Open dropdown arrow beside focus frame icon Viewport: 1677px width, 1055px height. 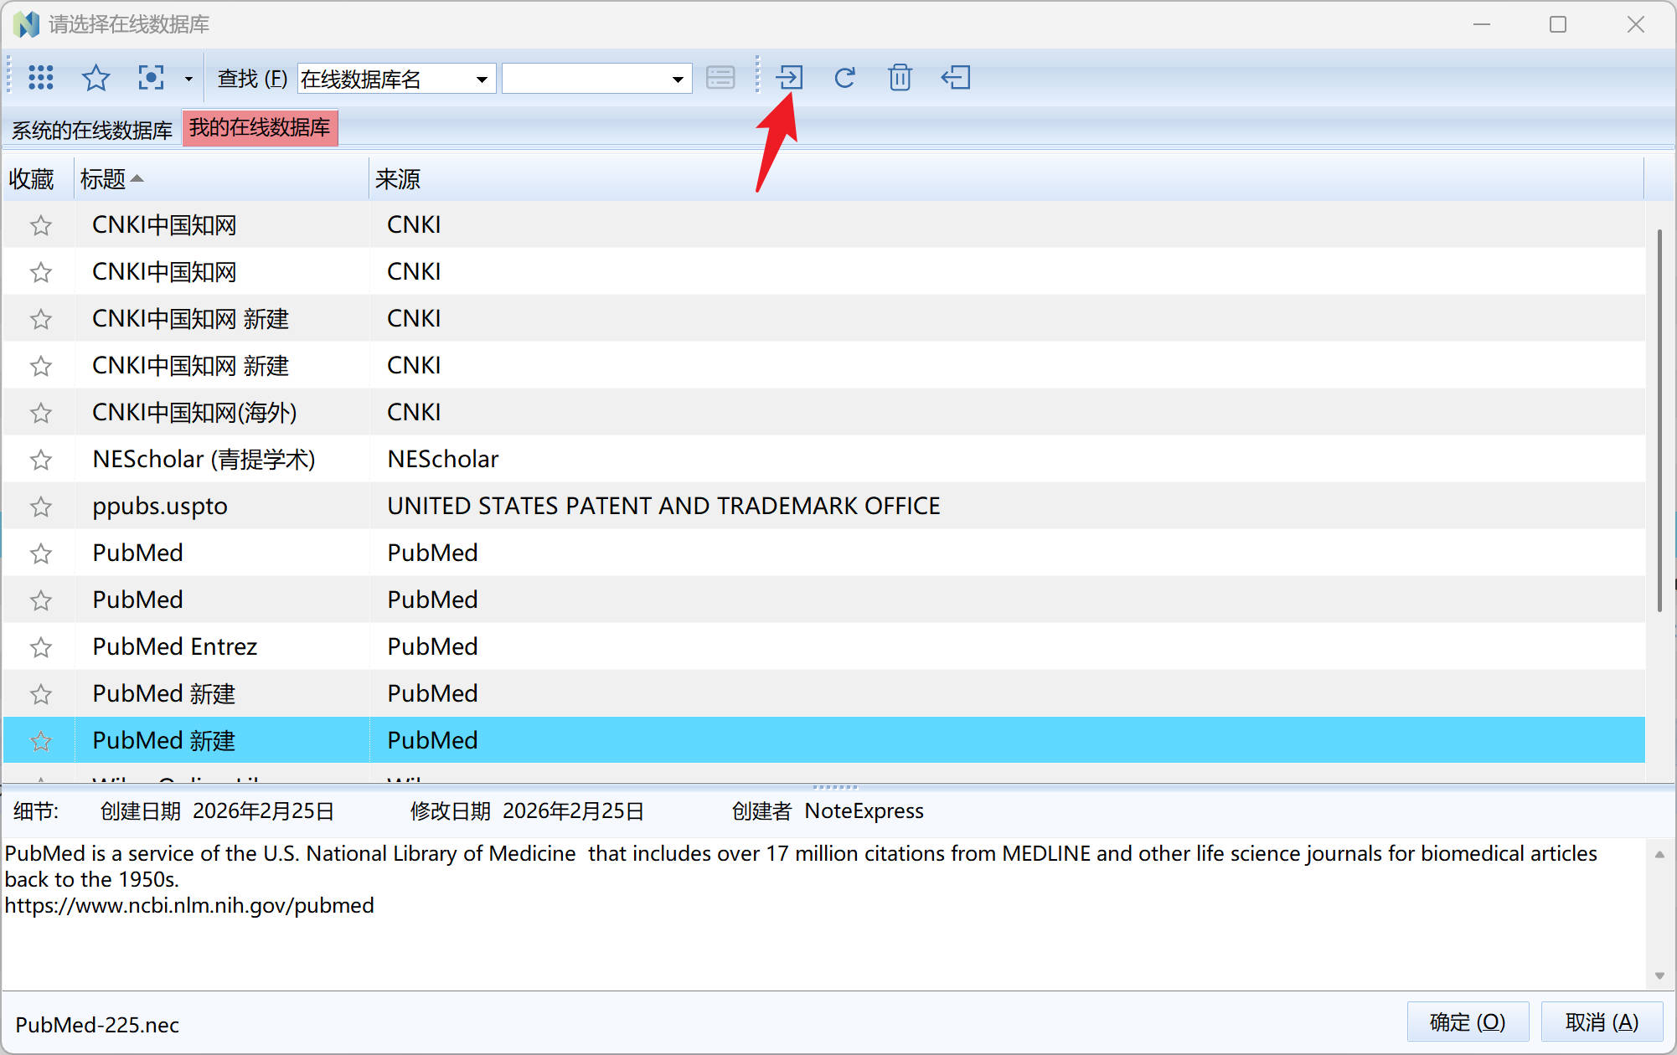pyautogui.click(x=188, y=79)
